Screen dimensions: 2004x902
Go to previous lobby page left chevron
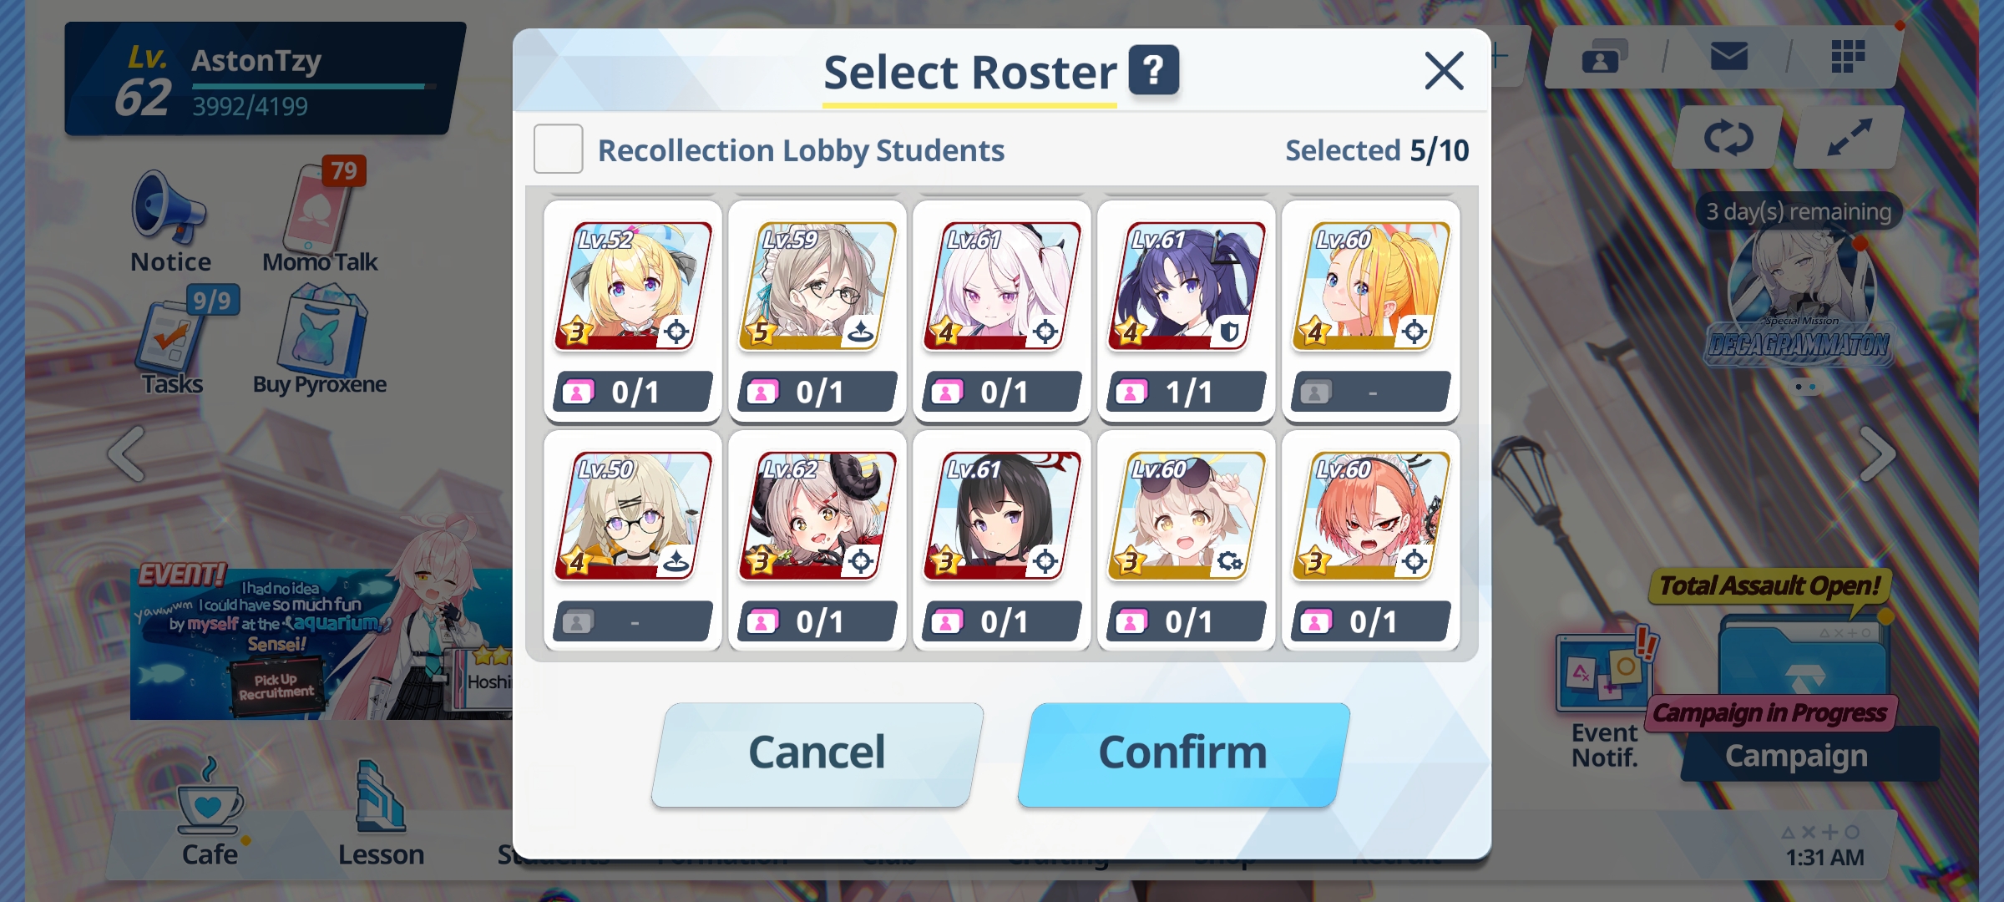pos(126,455)
